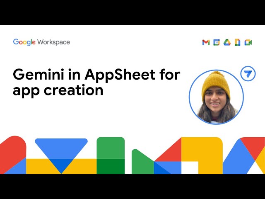Click the Google Meet icon
The image size is (265, 199).
(248, 42)
